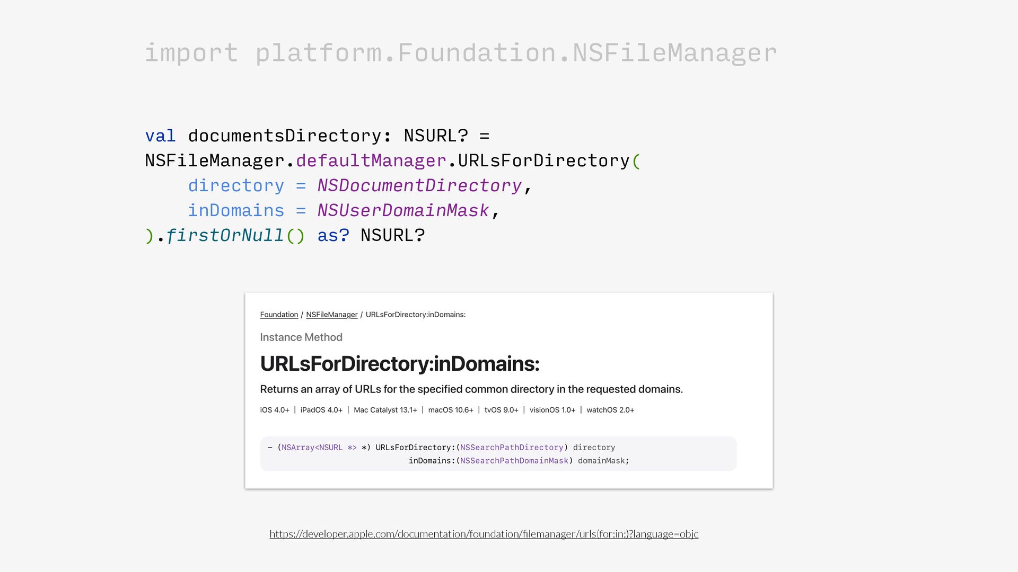Click NSUserDomainMask constant in code
1018x572 pixels.
pos(403,210)
